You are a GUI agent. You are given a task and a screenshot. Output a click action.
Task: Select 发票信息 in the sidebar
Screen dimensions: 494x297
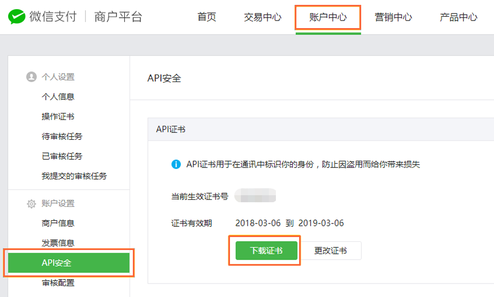pyautogui.click(x=58, y=243)
